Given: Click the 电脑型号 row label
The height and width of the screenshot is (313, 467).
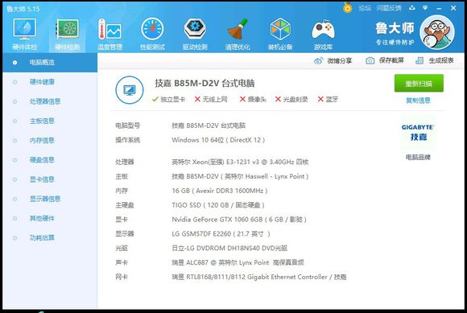Looking at the screenshot, I should 127,126.
